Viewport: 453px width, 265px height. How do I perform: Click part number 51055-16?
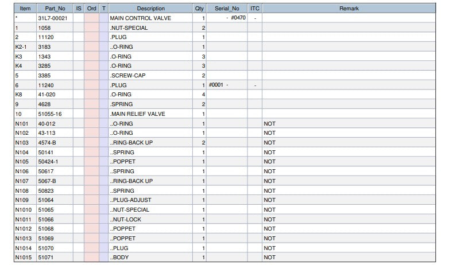tap(50, 114)
